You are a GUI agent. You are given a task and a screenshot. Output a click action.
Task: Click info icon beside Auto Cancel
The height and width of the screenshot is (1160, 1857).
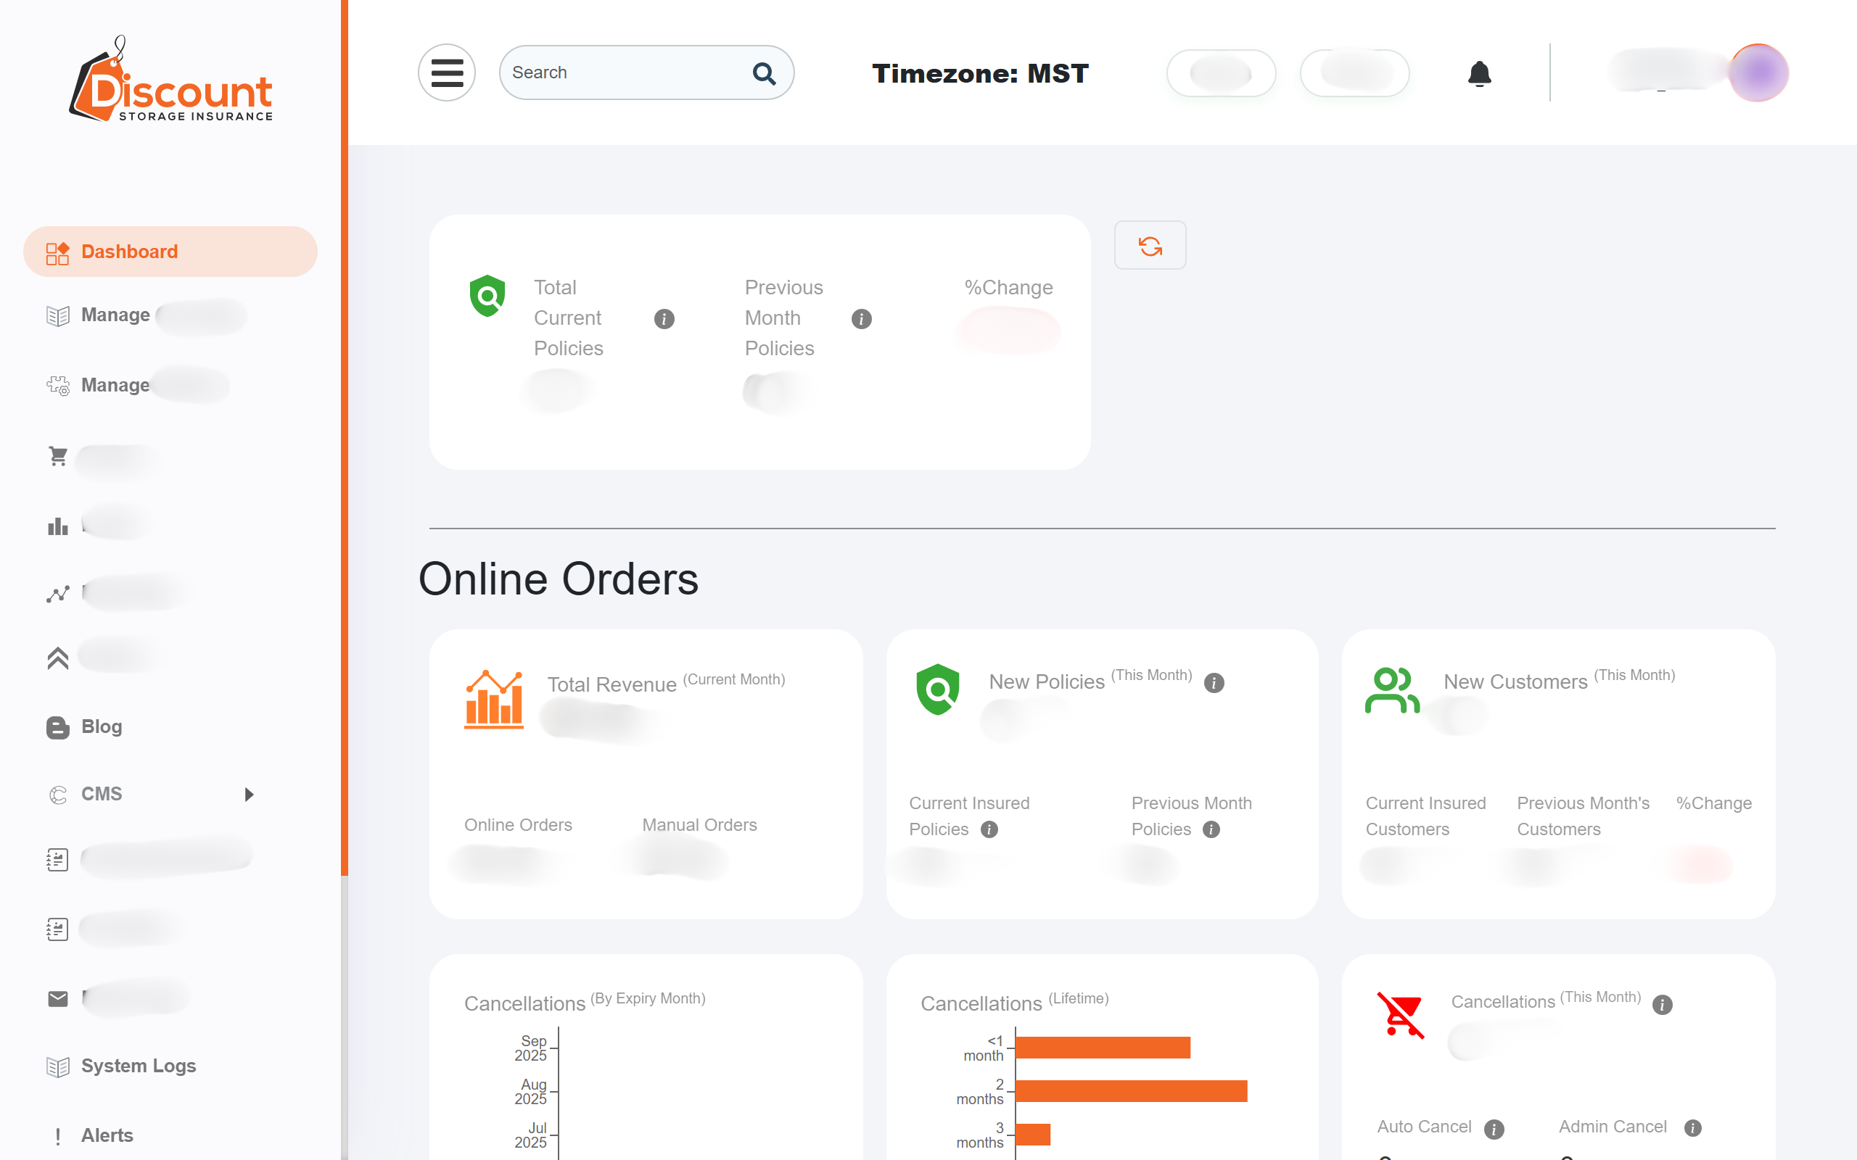[1494, 1129]
